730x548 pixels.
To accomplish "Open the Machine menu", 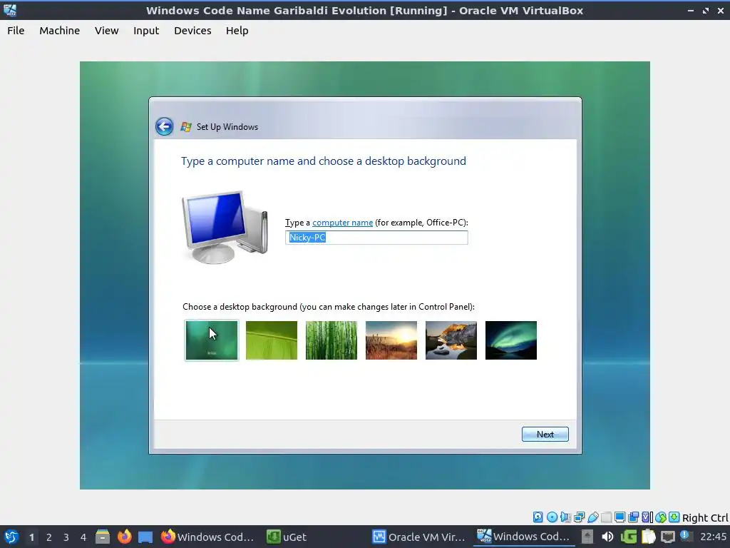I will coord(60,30).
